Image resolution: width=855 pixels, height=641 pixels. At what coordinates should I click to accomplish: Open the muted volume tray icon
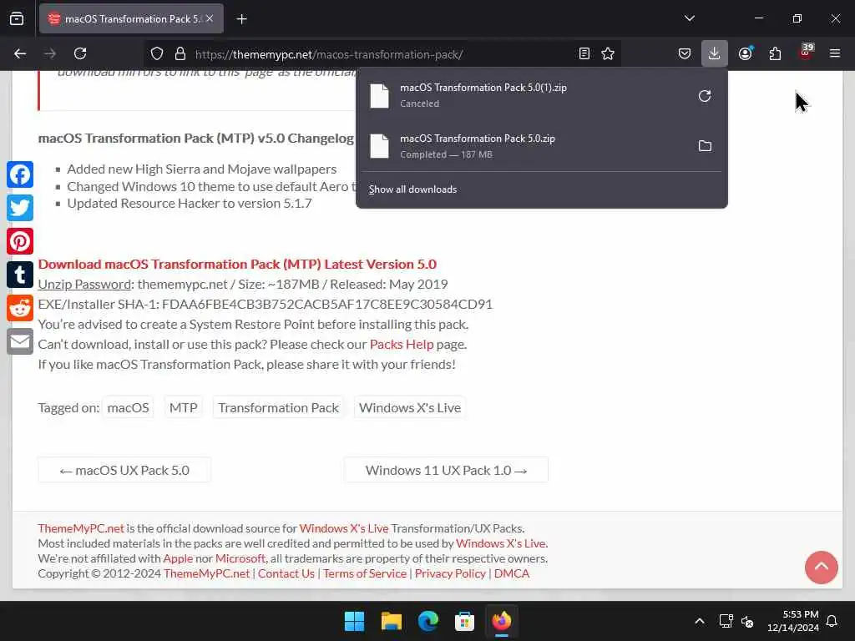coord(747,621)
